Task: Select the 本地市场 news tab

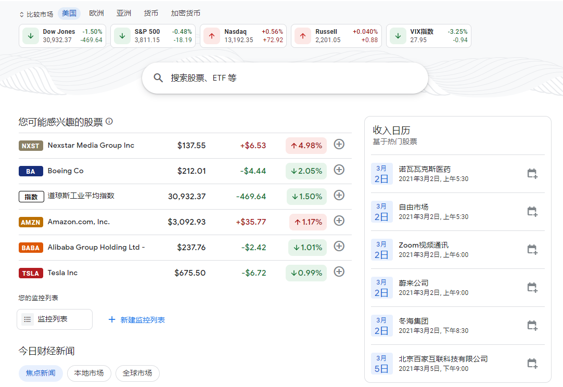Action: point(89,373)
